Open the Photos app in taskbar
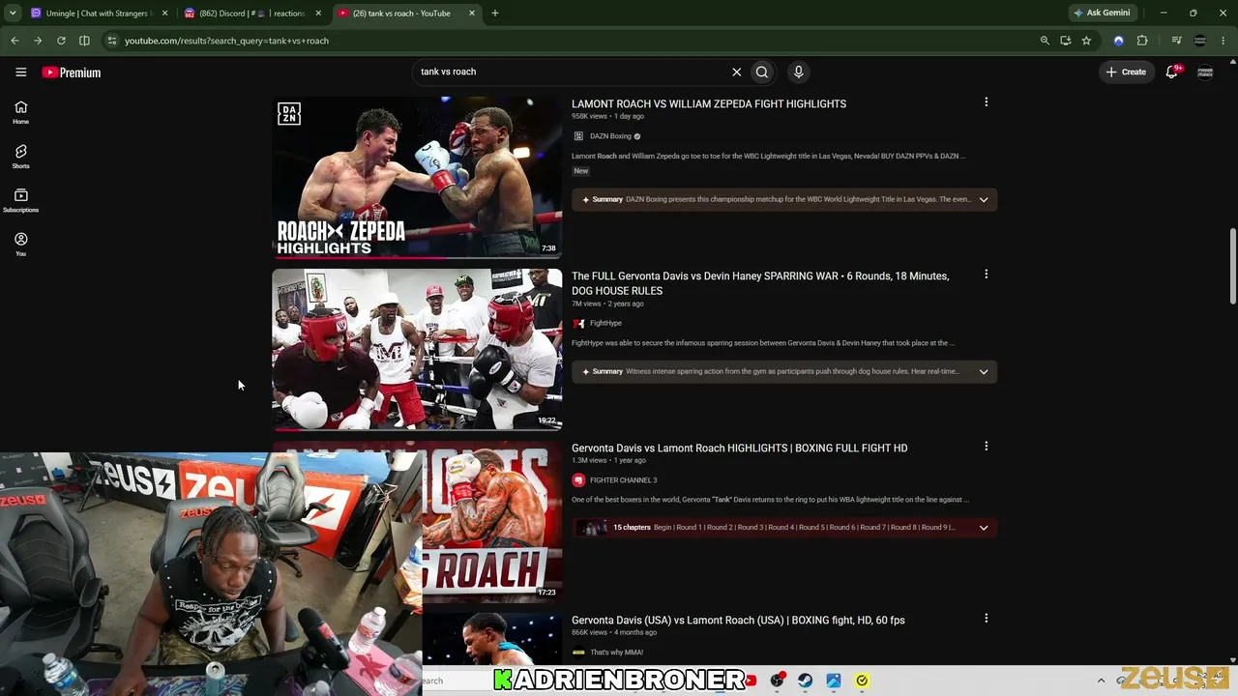Image resolution: width=1238 pixels, height=696 pixels. point(834,681)
